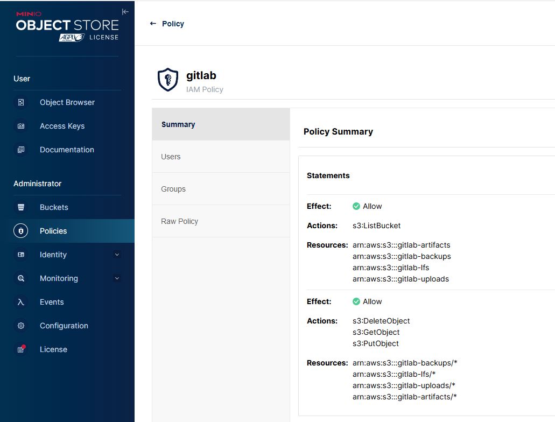Click the Access Keys icon
The height and width of the screenshot is (422, 555).
[21, 126]
